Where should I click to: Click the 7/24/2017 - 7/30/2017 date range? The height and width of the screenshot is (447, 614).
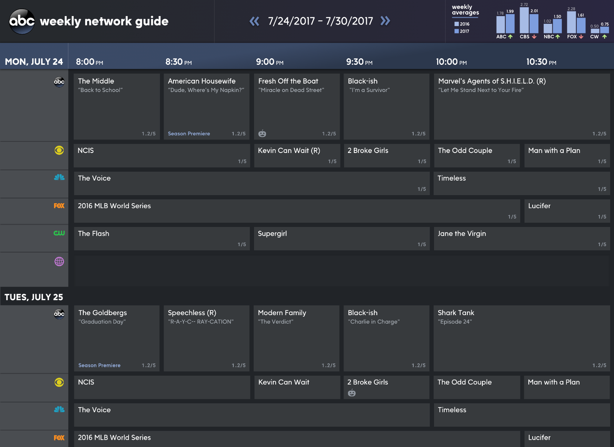[x=320, y=21]
